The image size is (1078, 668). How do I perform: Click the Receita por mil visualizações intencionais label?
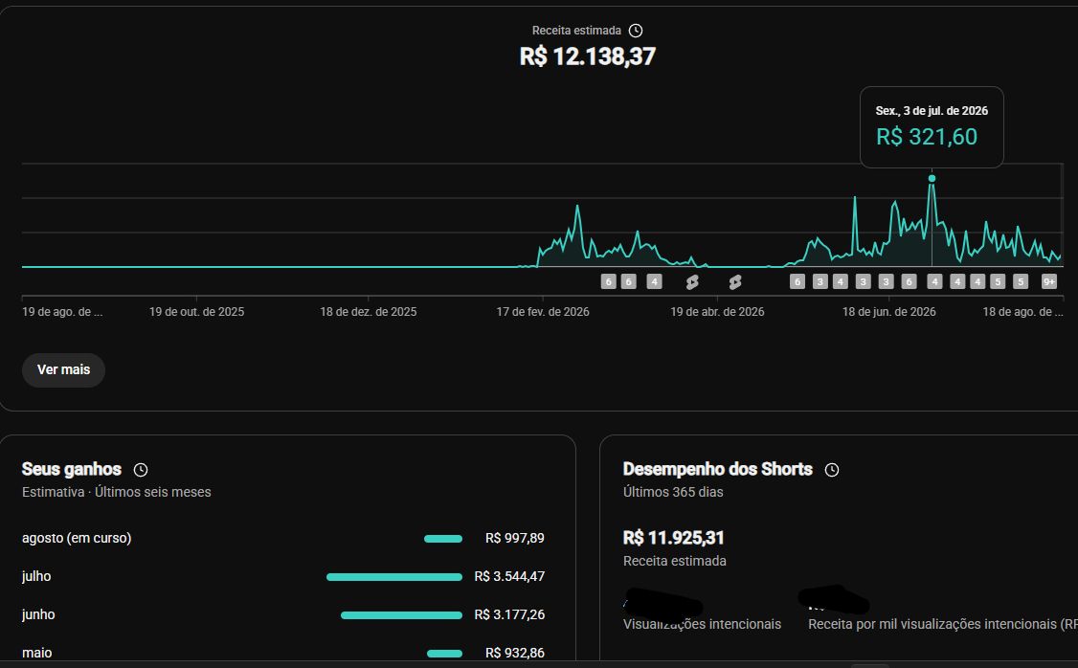[943, 624]
